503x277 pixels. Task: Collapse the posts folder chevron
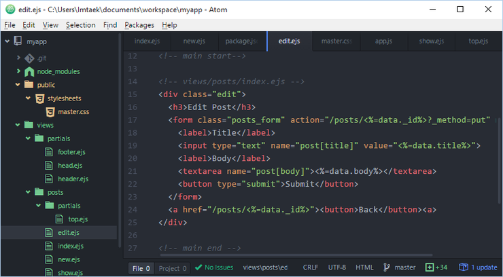click(29, 192)
